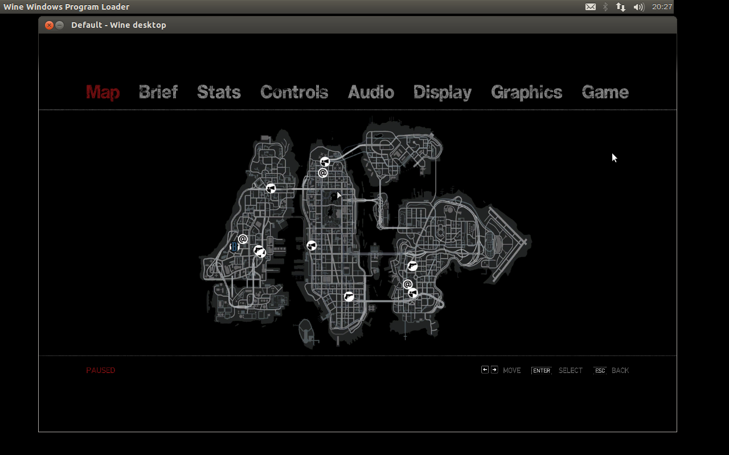Switch to the Brief tab
The height and width of the screenshot is (455, 729).
[158, 92]
